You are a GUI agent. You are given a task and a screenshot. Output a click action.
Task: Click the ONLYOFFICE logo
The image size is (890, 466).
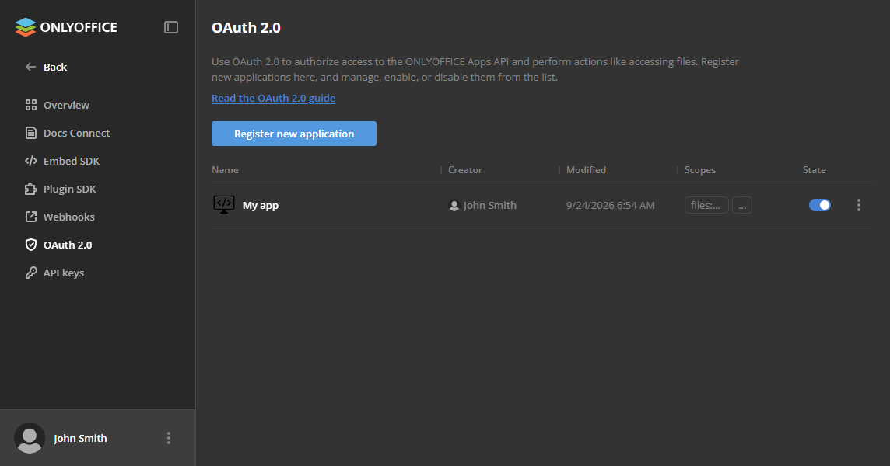[66, 27]
